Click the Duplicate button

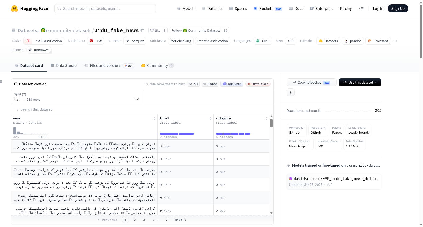[x=232, y=84]
